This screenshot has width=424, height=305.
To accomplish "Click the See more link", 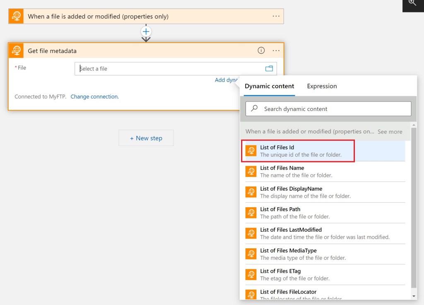I will click(390, 132).
